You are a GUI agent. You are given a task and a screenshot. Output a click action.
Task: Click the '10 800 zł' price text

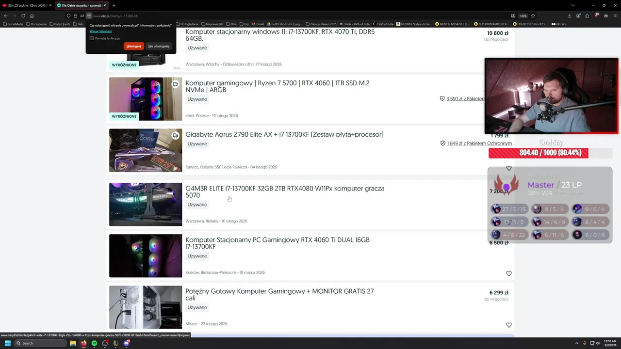tap(498, 33)
